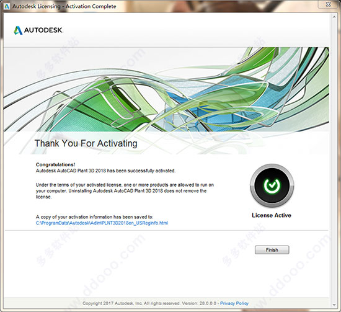341x312 pixels.
Task: Click the 'Under the terms' license paragraph
Action: pyautogui.click(x=125, y=191)
